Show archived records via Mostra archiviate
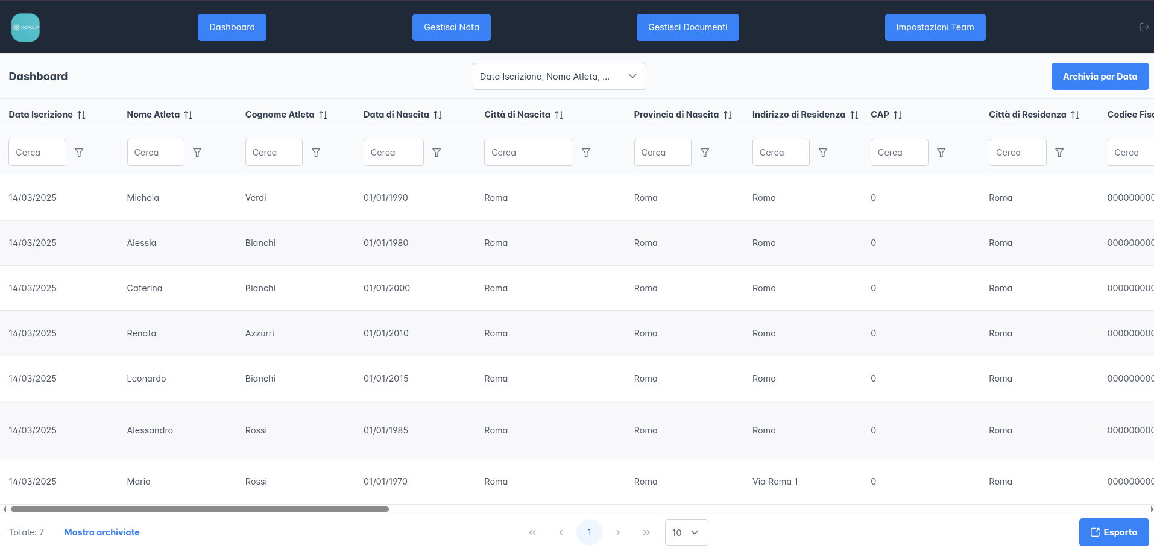This screenshot has width=1154, height=551. 101,532
